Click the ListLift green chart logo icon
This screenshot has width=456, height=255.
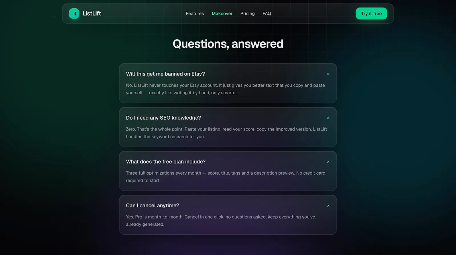74,13
